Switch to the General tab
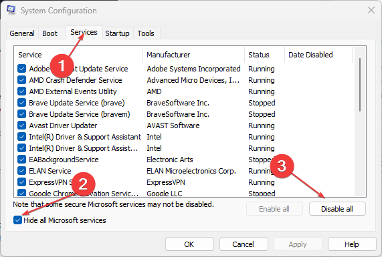This screenshot has width=382, height=257. (x=22, y=33)
